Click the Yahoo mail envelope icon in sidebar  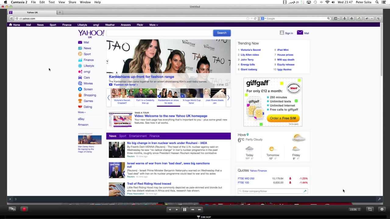click(x=80, y=42)
